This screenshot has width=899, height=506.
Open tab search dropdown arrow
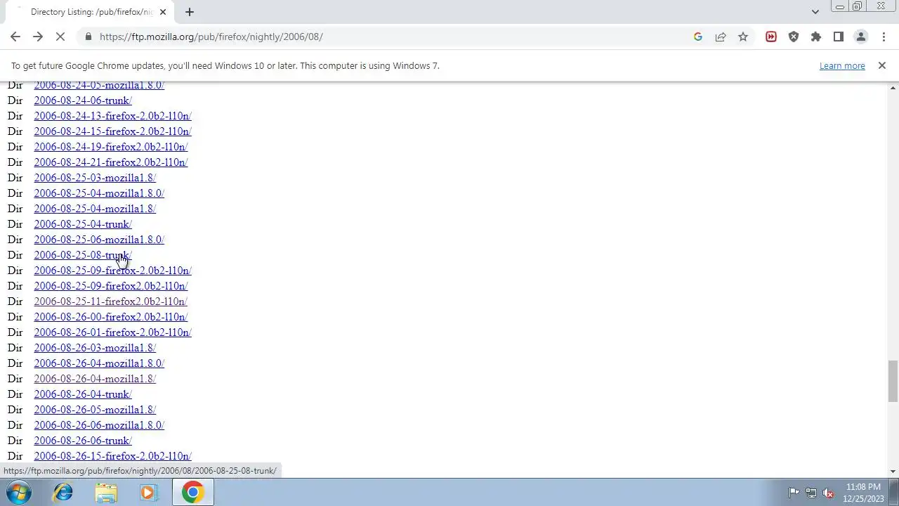[815, 12]
